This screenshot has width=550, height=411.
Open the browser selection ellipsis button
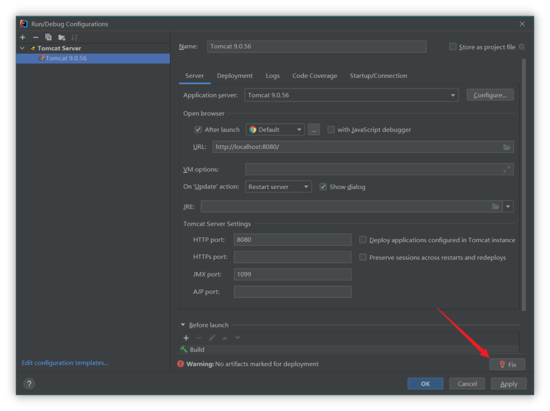click(314, 130)
